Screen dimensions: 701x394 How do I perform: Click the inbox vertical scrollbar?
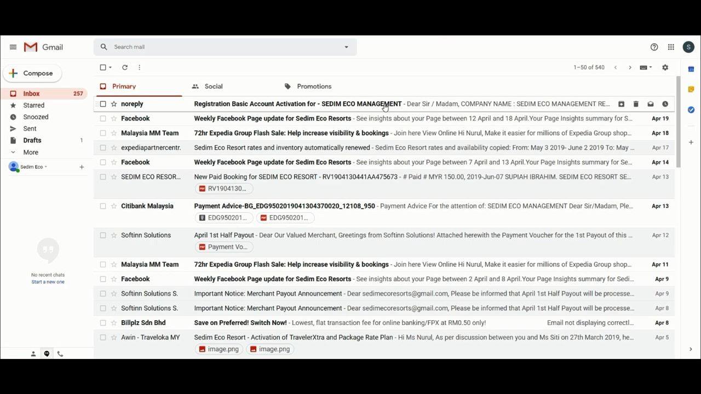click(x=678, y=121)
